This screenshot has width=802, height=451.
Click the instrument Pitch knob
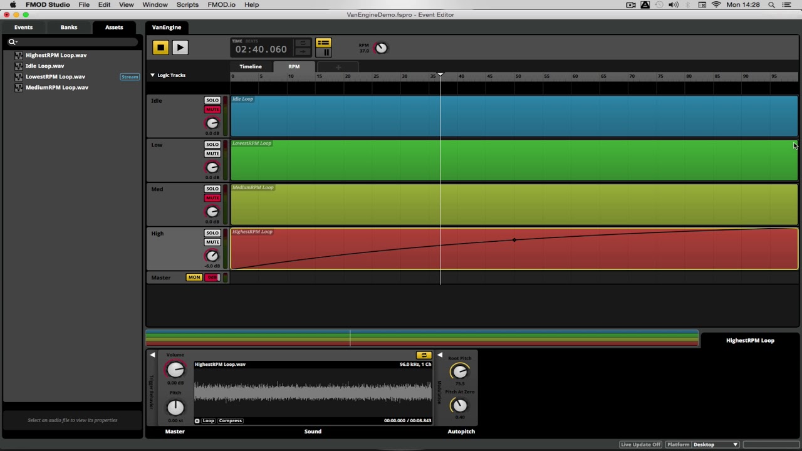175,407
